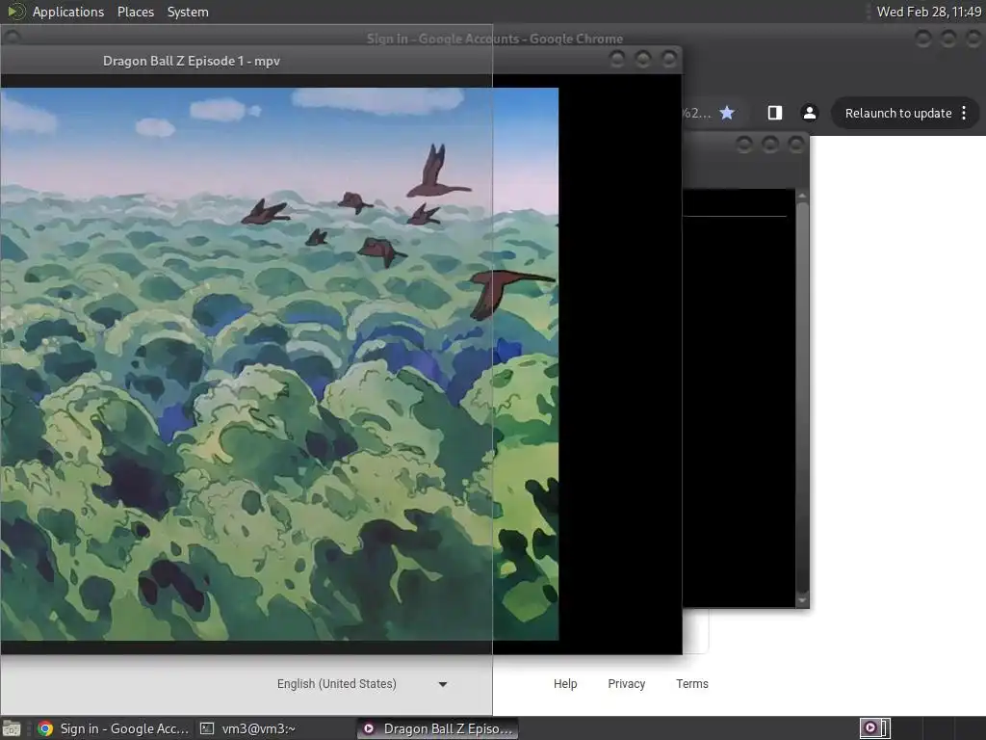Minimize the Google Chrome window
Viewport: 986px width, 740px height.
coord(922,39)
